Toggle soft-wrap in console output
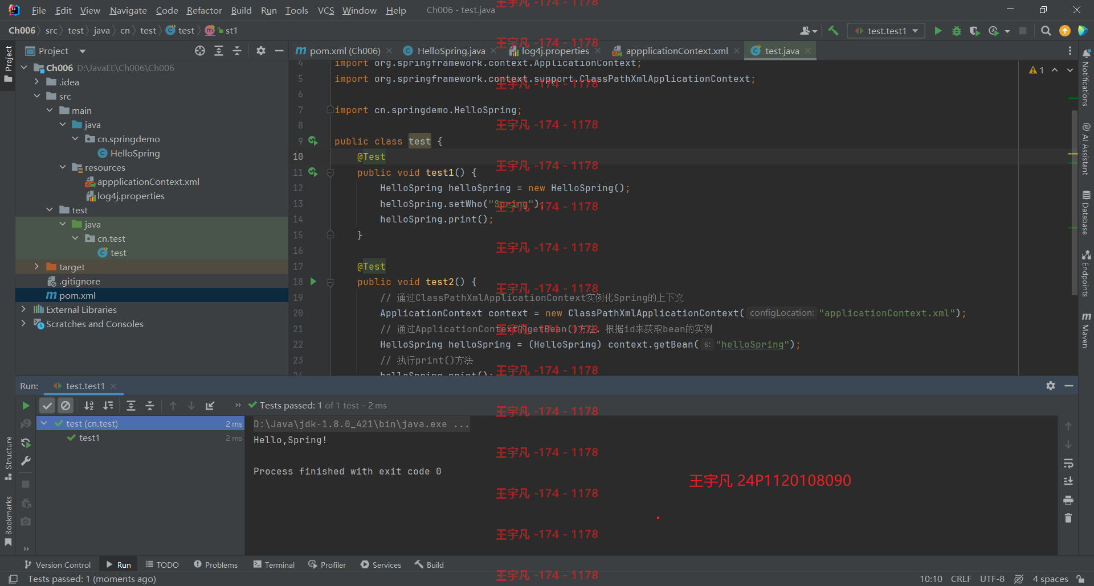Screen dimensions: 1094x586 pyautogui.click(x=1068, y=464)
